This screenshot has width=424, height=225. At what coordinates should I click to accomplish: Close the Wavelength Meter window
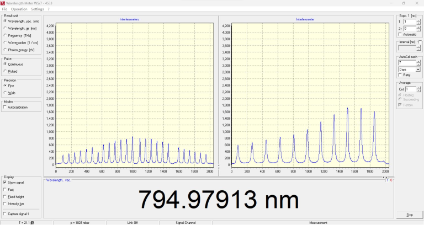click(x=417, y=3)
